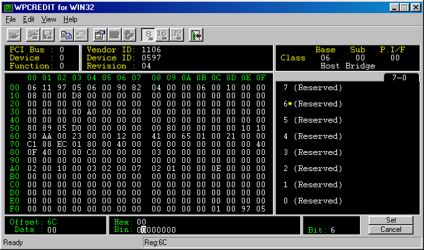Screen dimensions: 424x250
Task: Click the WPCREDIT title bar application icon
Action: pos(7,7)
